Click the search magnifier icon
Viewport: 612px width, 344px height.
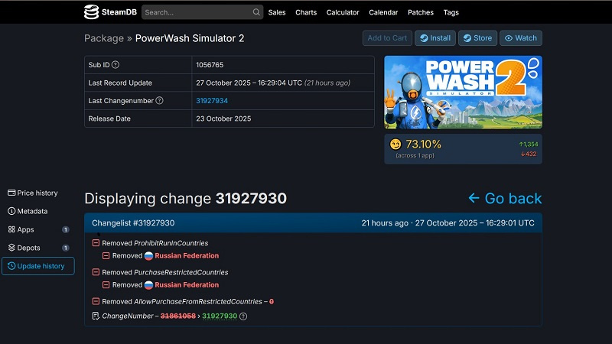[x=256, y=12]
